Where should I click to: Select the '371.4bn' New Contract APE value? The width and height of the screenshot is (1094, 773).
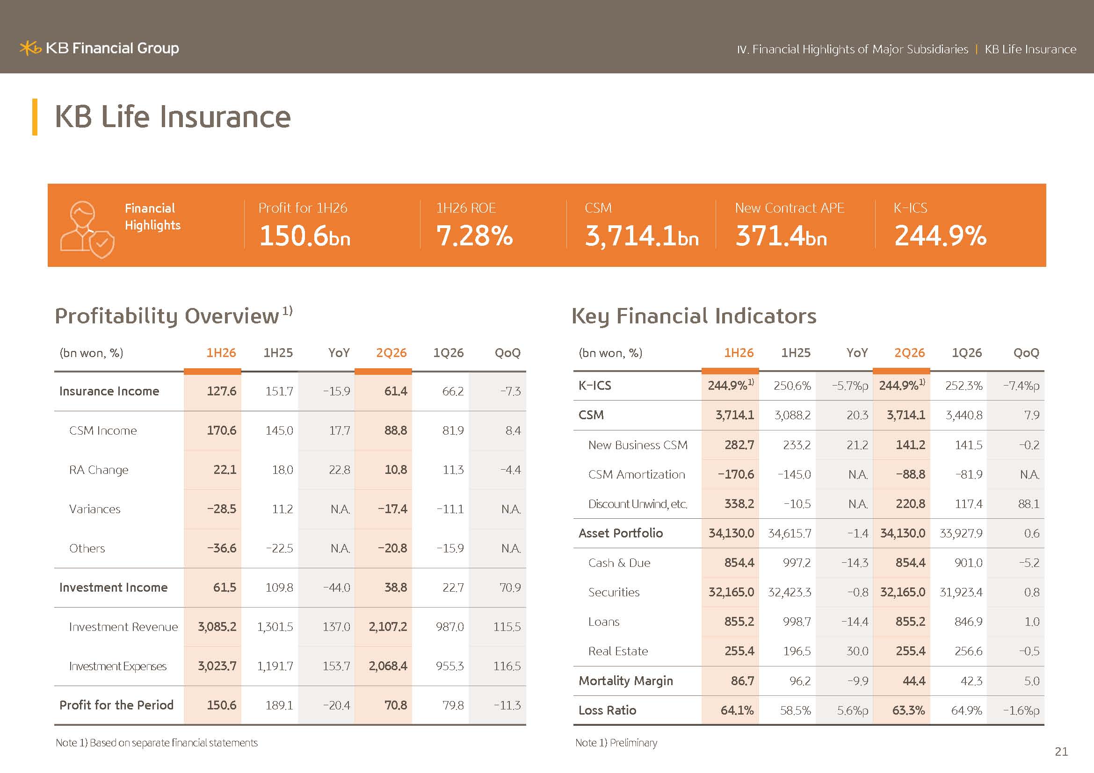[781, 236]
